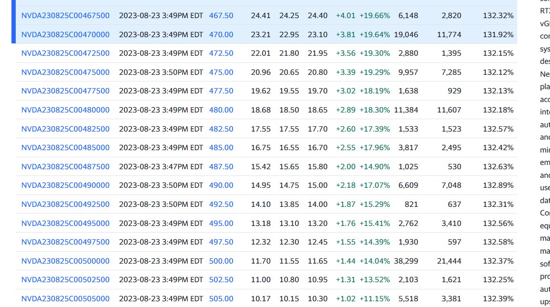Click volume 3,817
Viewport: 550px width, 307px height.
[x=408, y=148]
